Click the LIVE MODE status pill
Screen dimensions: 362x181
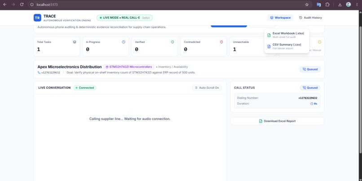(x=125, y=18)
